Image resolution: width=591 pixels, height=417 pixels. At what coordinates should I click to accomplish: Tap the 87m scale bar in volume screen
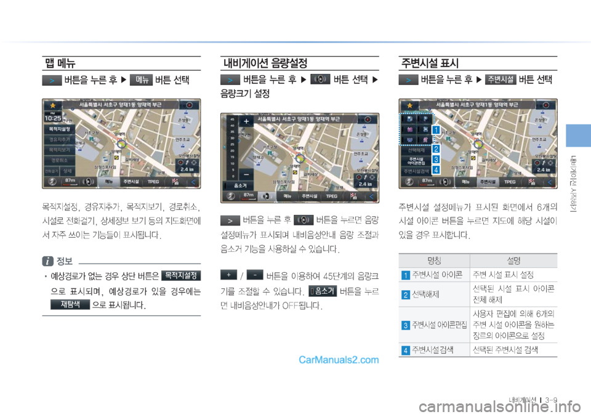point(248,196)
